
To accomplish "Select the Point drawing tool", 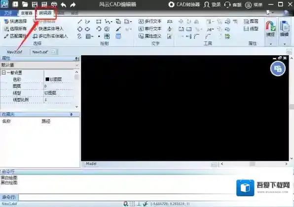I will [x=99, y=36].
